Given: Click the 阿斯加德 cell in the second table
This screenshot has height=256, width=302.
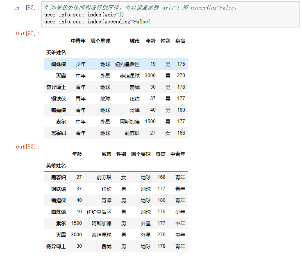Looking at the screenshot, I should pos(102,223).
